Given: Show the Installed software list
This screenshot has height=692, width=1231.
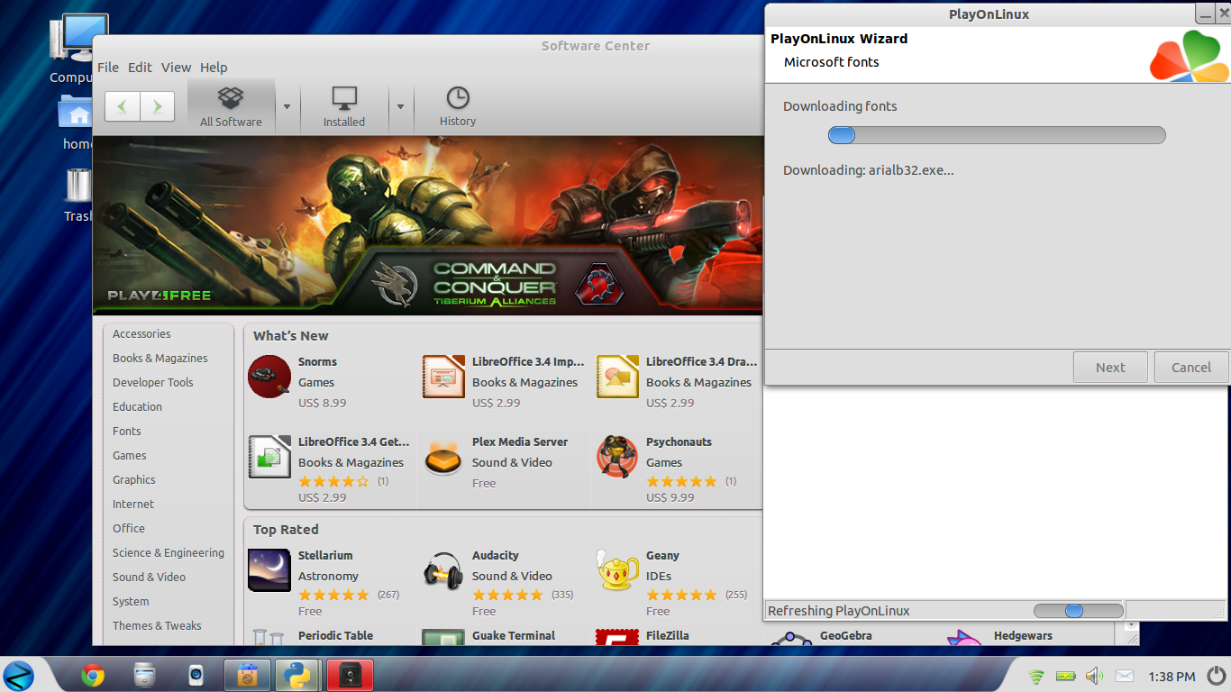Looking at the screenshot, I should 344,106.
